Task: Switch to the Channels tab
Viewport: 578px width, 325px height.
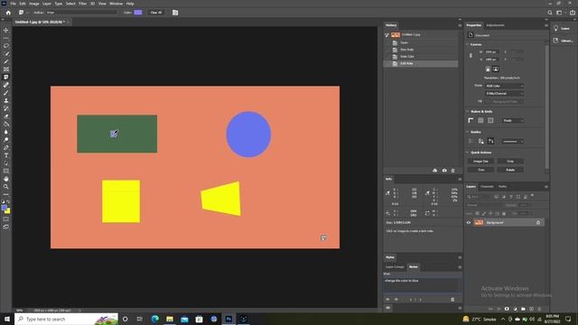Action: tap(487, 187)
